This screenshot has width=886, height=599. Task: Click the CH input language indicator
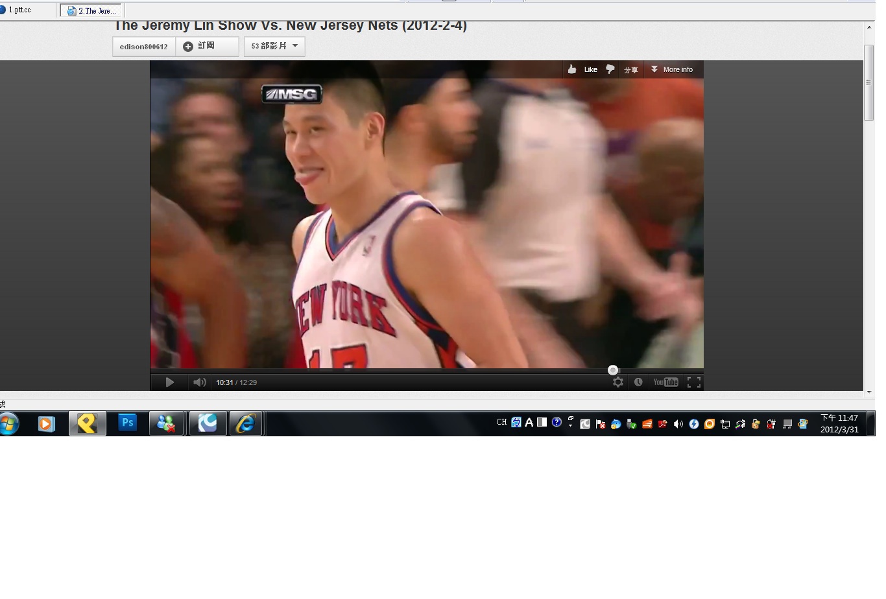pyautogui.click(x=501, y=422)
